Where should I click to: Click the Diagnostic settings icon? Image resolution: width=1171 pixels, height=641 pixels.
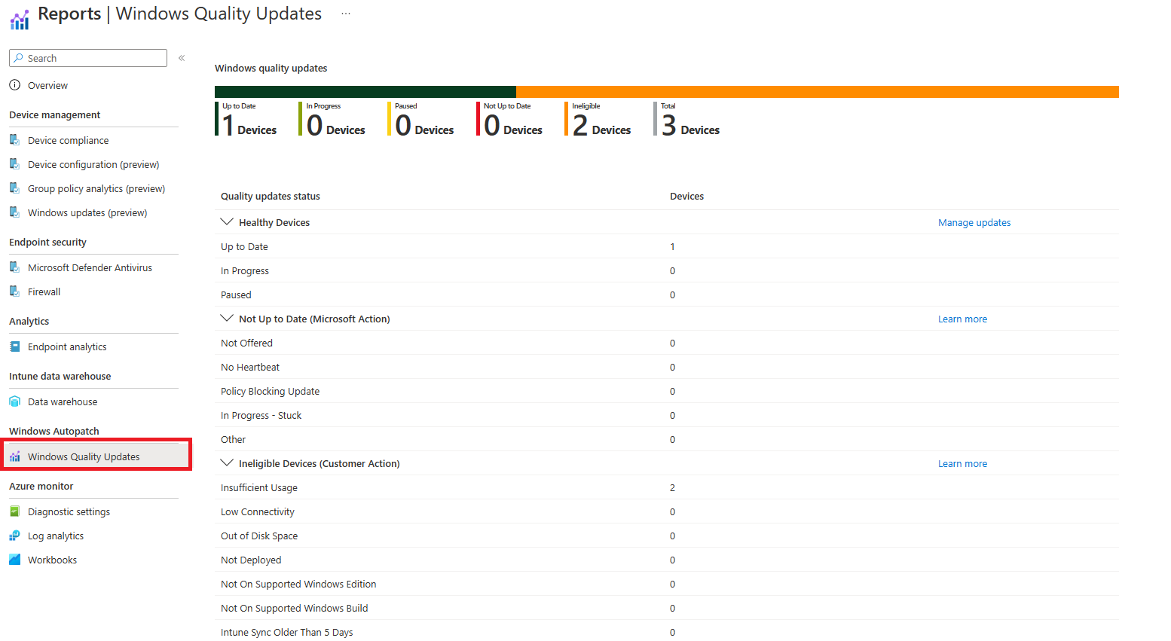pyautogui.click(x=15, y=511)
